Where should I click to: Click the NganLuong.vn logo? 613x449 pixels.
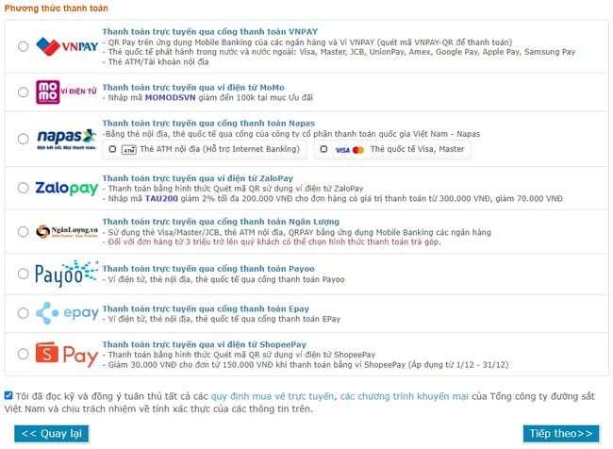pyautogui.click(x=66, y=231)
